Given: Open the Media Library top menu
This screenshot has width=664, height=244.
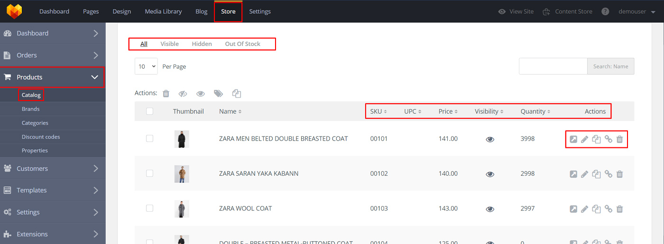Looking at the screenshot, I should tap(163, 11).
